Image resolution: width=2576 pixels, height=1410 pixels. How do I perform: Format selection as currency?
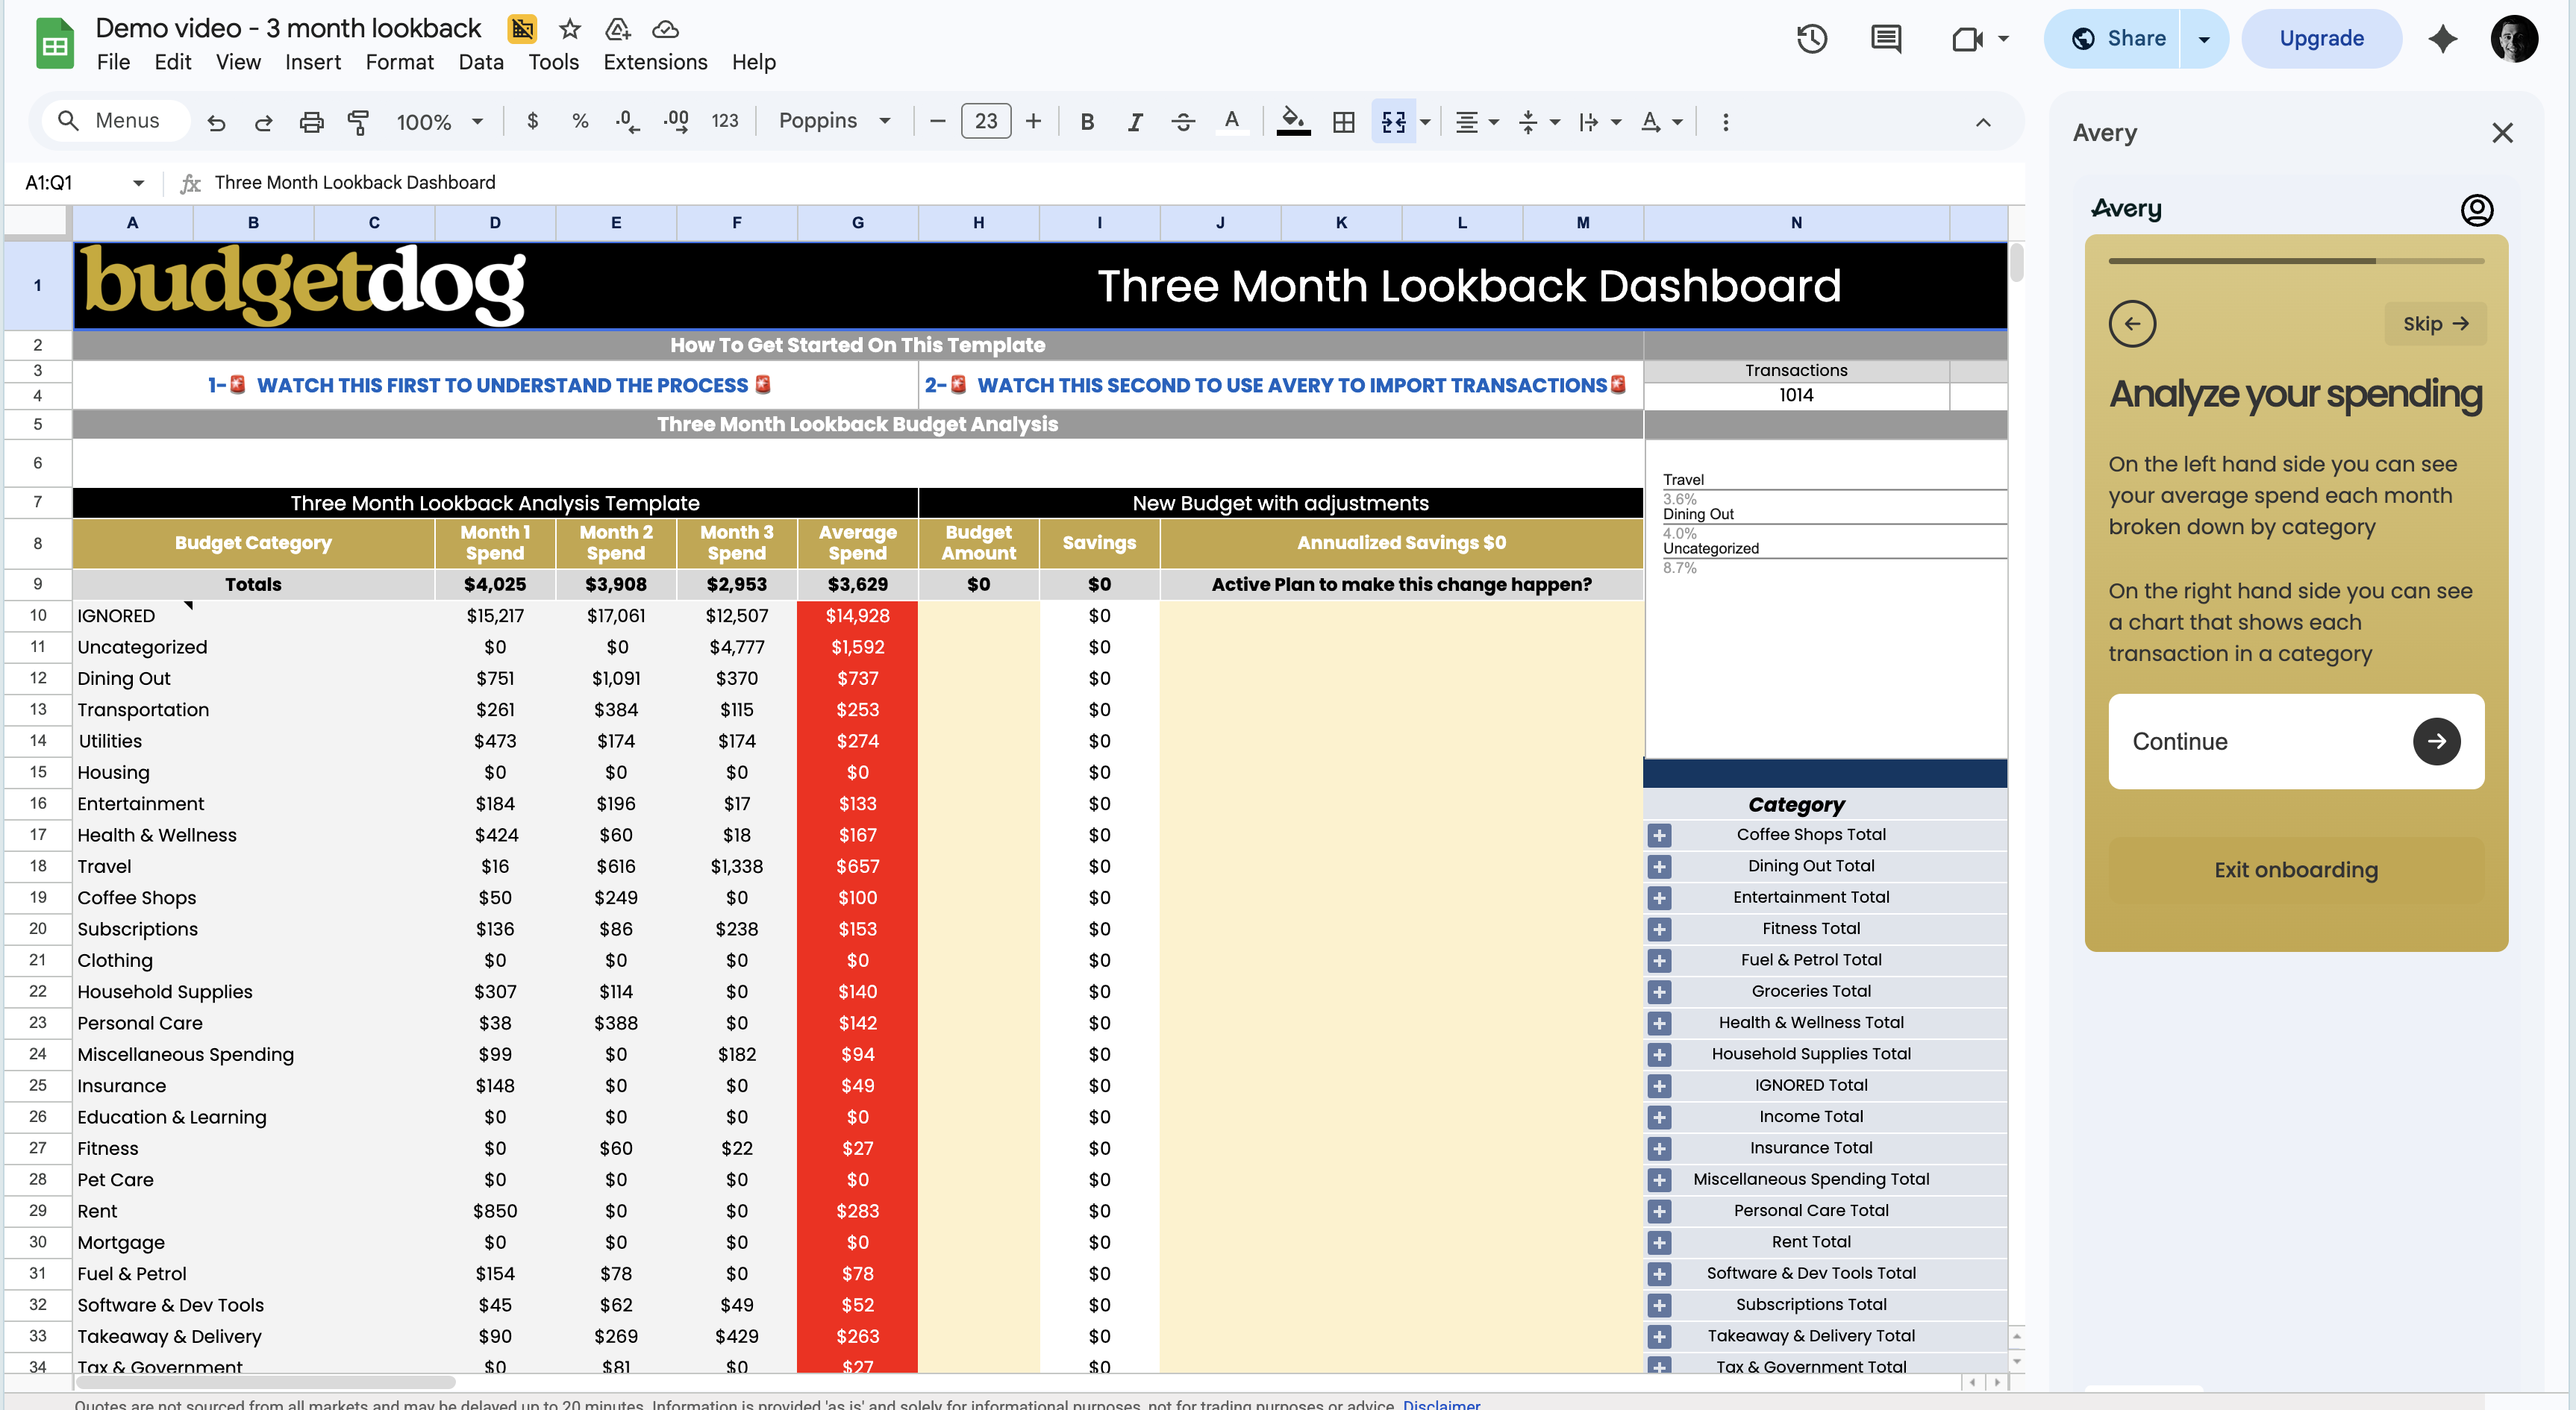pos(532,121)
